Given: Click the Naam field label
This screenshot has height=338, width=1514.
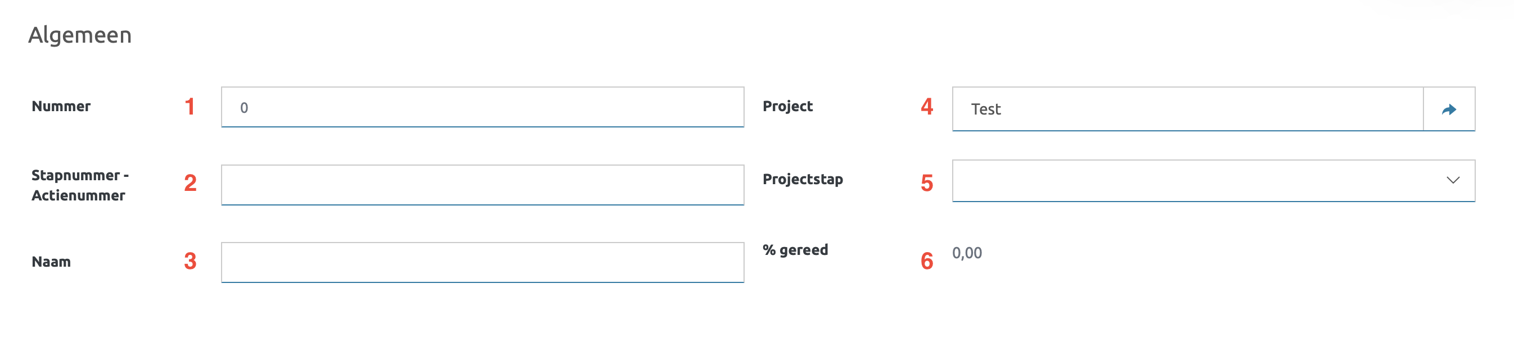Looking at the screenshot, I should 51,262.
